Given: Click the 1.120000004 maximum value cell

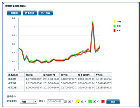Looking at the screenshot, I should (33, 83).
